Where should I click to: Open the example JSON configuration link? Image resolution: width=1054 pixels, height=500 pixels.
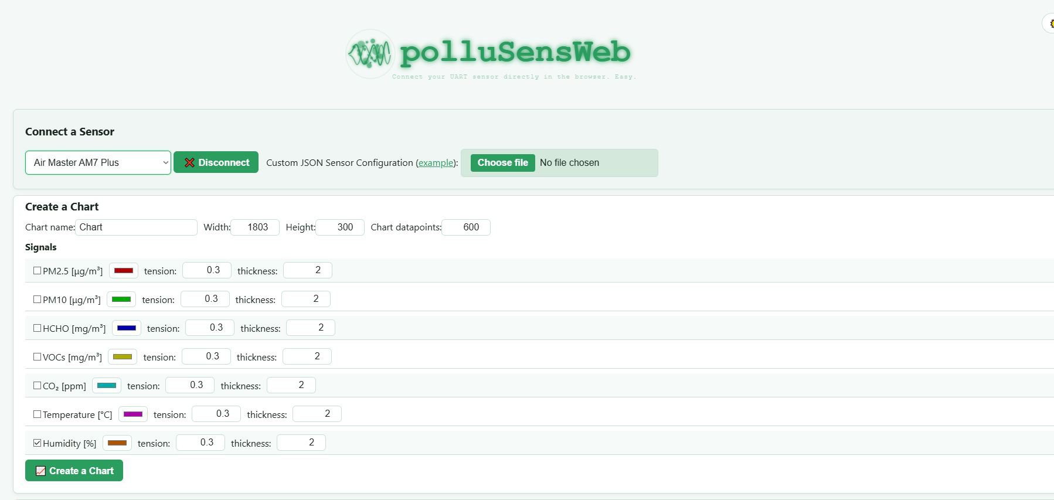click(436, 163)
